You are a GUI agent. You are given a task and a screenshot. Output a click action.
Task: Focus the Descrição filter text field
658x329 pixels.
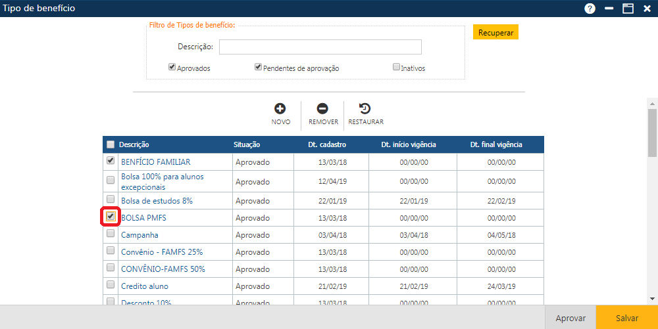click(320, 47)
